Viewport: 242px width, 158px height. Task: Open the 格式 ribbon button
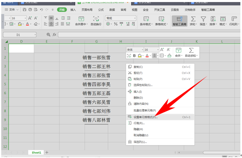tap(223, 21)
